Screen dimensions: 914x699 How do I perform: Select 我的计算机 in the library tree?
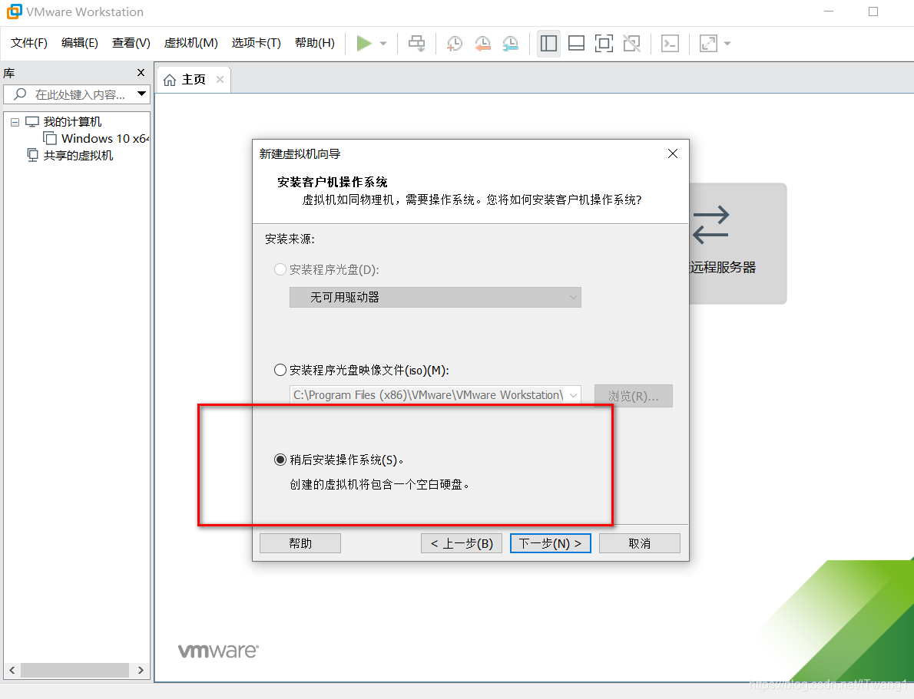tap(72, 122)
